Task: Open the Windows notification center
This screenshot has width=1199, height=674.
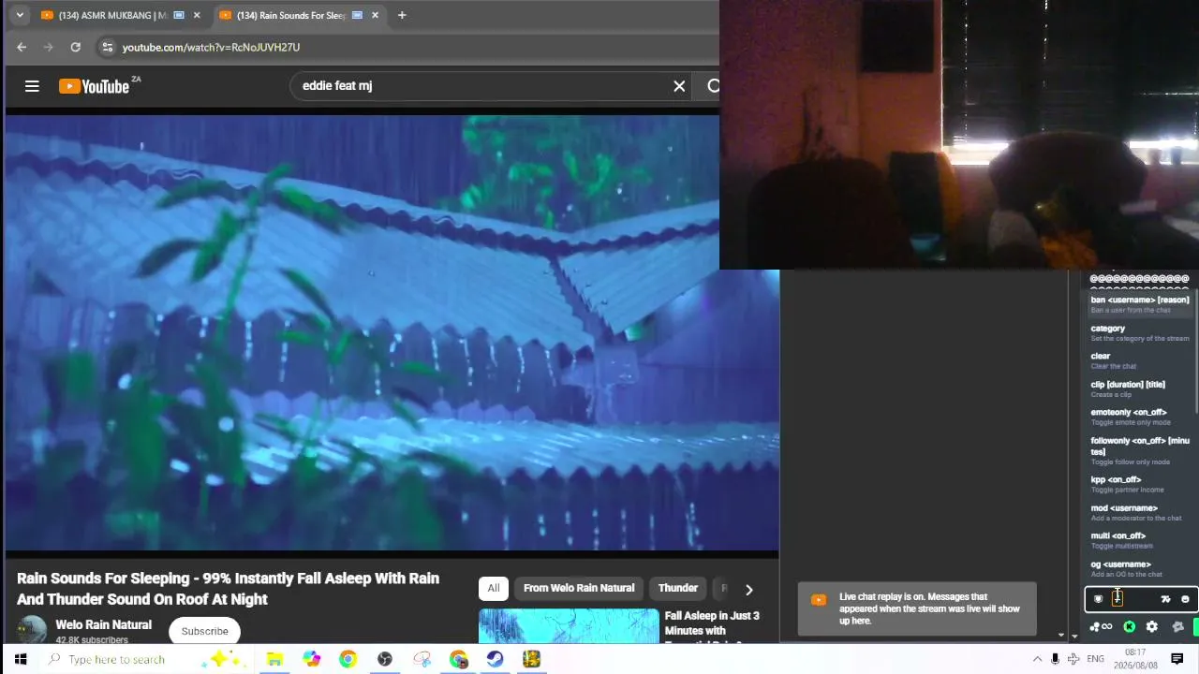Action: (x=1177, y=659)
